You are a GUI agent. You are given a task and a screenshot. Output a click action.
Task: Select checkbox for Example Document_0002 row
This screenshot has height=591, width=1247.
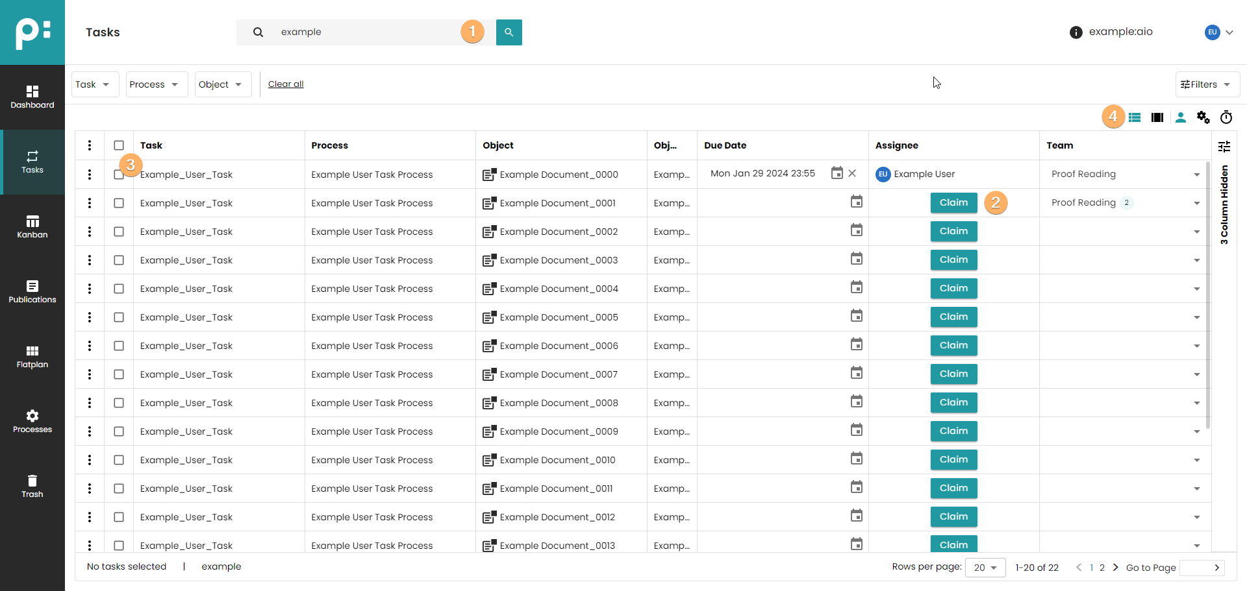pyautogui.click(x=119, y=232)
